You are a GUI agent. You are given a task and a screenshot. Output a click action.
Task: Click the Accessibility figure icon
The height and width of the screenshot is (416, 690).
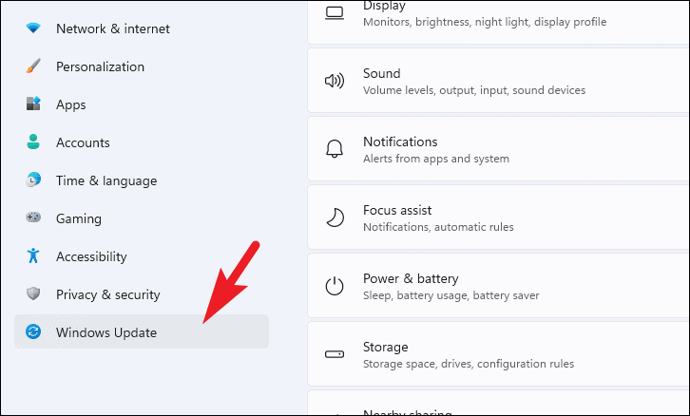click(x=33, y=255)
